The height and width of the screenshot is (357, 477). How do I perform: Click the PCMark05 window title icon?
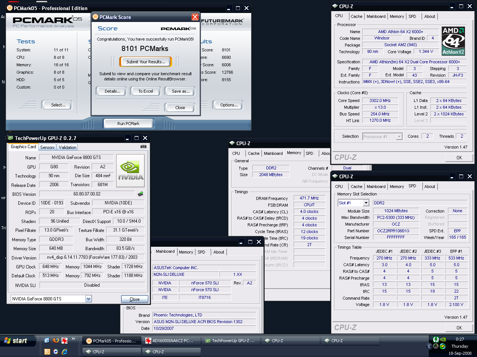click(x=10, y=8)
